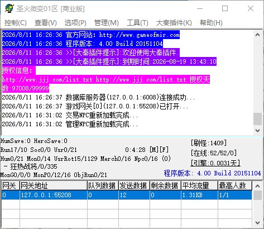Click the 授权信息 log line
Image resolution: width=264 pixels, height=229 pixels.
18,70
